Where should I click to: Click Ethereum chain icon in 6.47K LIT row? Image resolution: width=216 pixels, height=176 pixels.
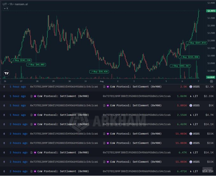[4, 153]
